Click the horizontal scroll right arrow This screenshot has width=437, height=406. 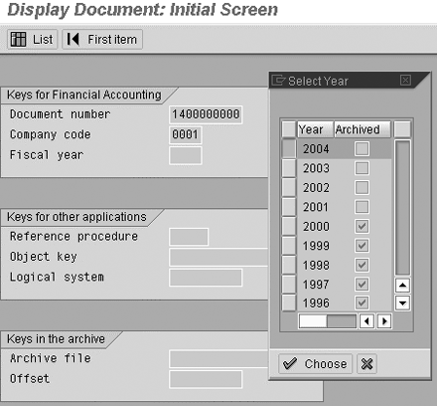[x=384, y=321]
